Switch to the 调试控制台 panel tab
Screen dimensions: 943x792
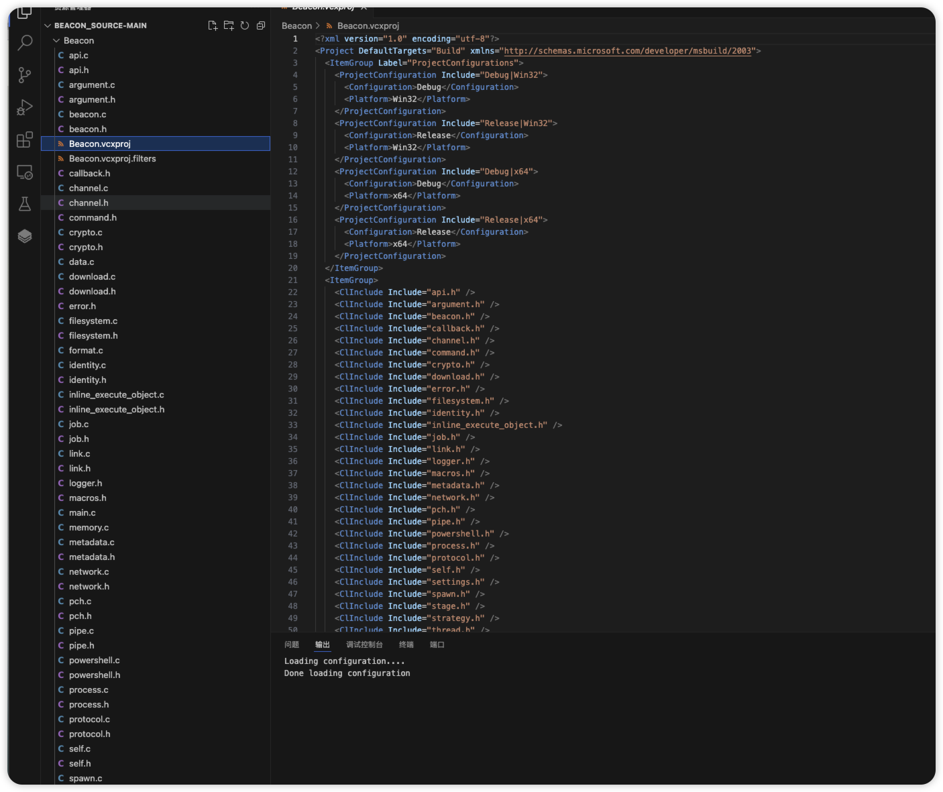tap(364, 644)
